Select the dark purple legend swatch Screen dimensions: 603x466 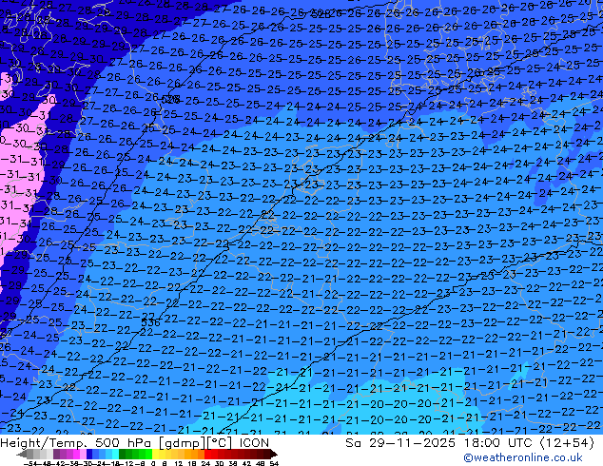[56, 455]
